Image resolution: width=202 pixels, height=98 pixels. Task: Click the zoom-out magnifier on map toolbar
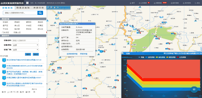click(x=52, y=8)
